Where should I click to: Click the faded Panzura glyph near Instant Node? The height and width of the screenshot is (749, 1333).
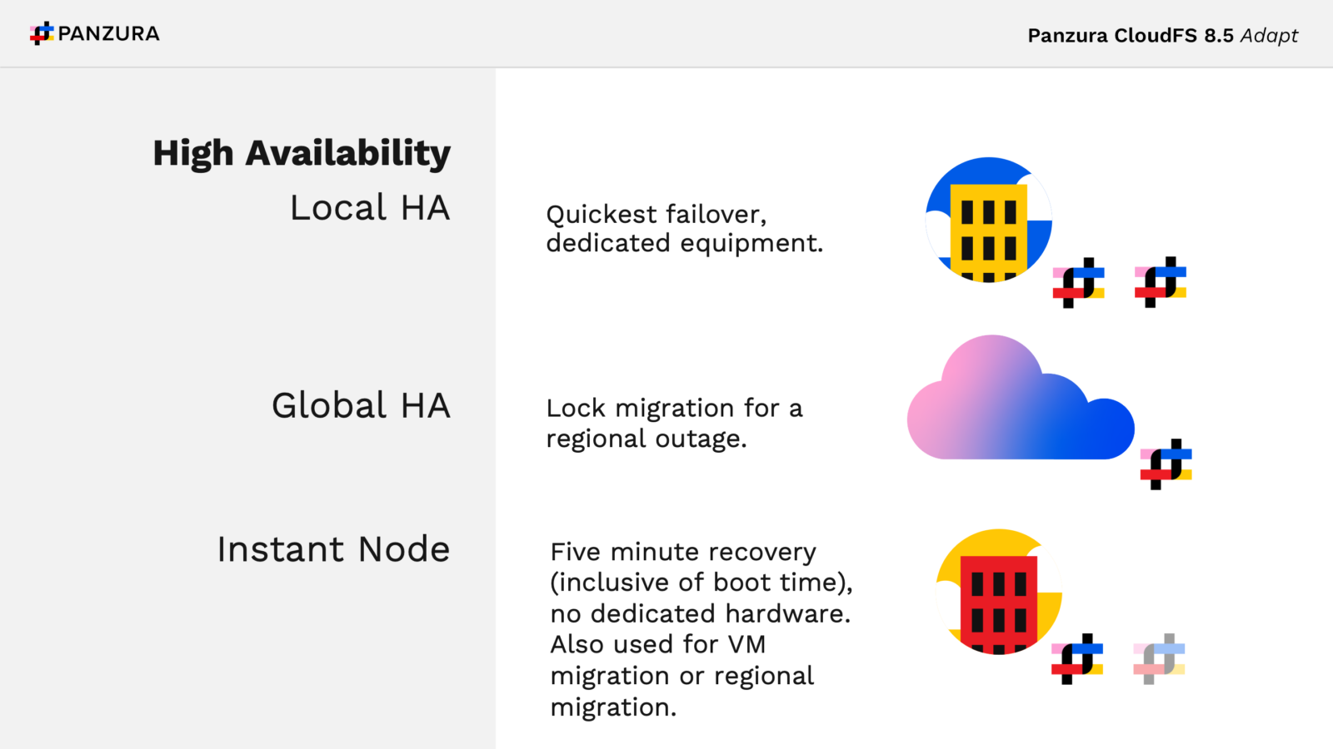coord(1158,657)
